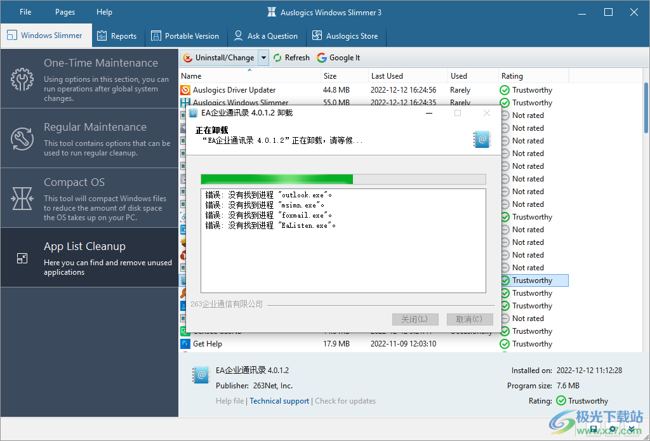Click the App List Cleanup sidebar icon
Image resolution: width=650 pixels, height=441 pixels.
pyautogui.click(x=21, y=258)
